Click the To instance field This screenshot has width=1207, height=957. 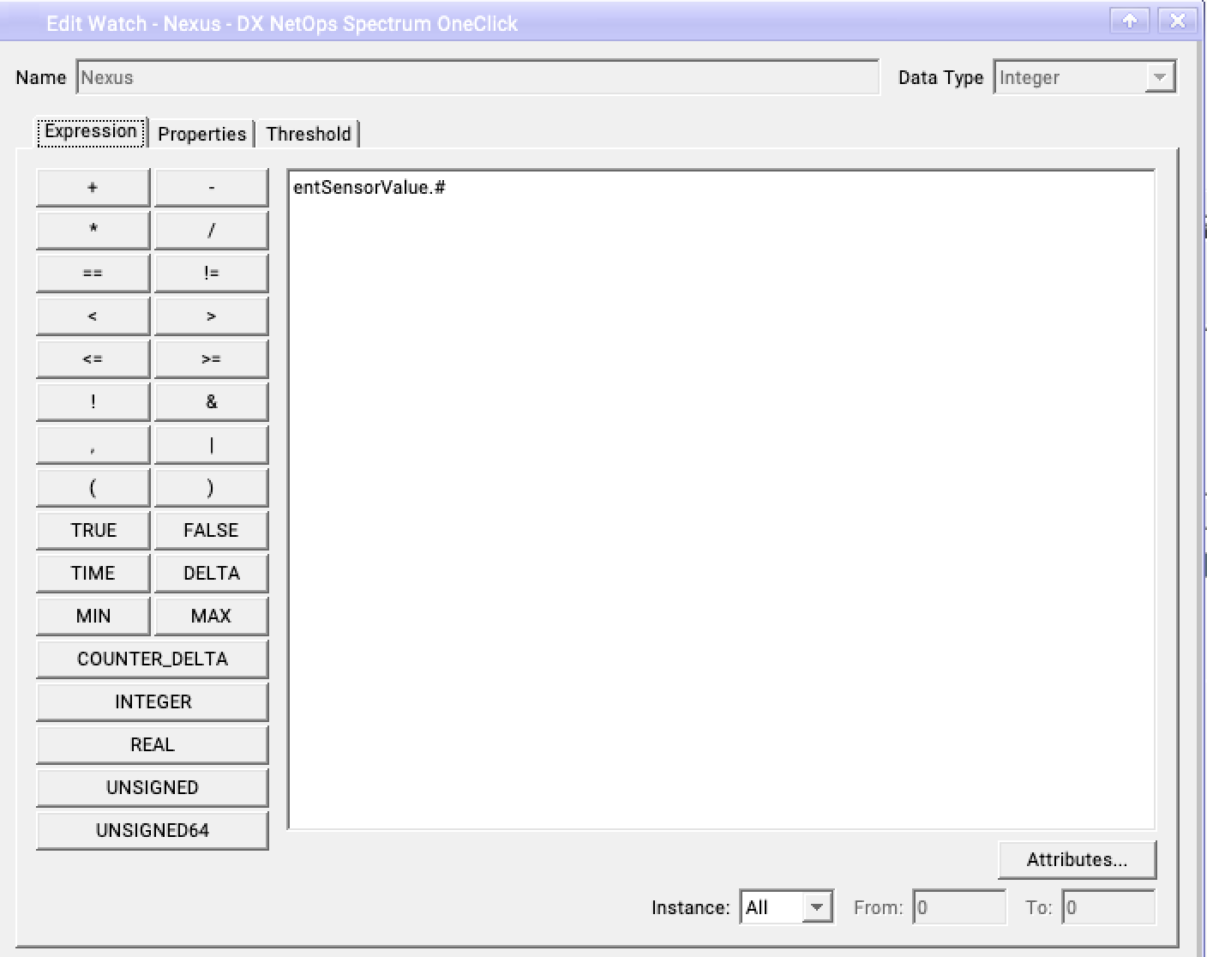tap(1108, 907)
